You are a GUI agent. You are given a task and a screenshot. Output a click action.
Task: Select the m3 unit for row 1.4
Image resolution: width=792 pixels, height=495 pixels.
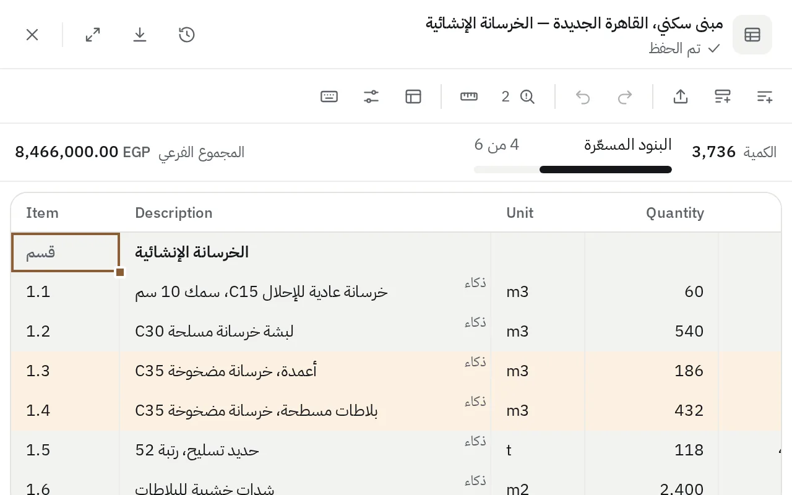[538, 411]
